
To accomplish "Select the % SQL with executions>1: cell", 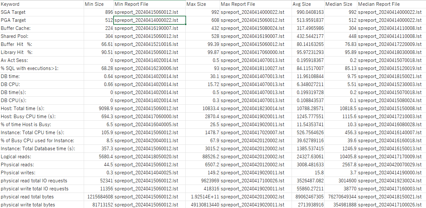I will click(x=42, y=68).
